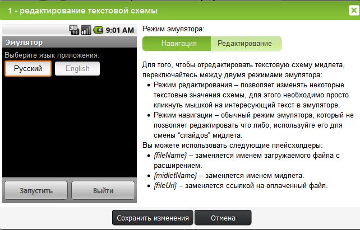Click the 3G network status icon
Viewport: 360px width, 230px height.
coord(74,30)
